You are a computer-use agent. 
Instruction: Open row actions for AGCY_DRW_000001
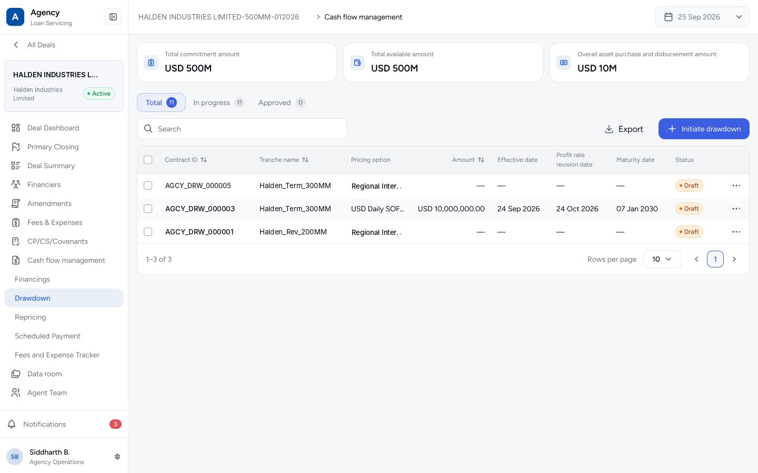click(x=736, y=232)
